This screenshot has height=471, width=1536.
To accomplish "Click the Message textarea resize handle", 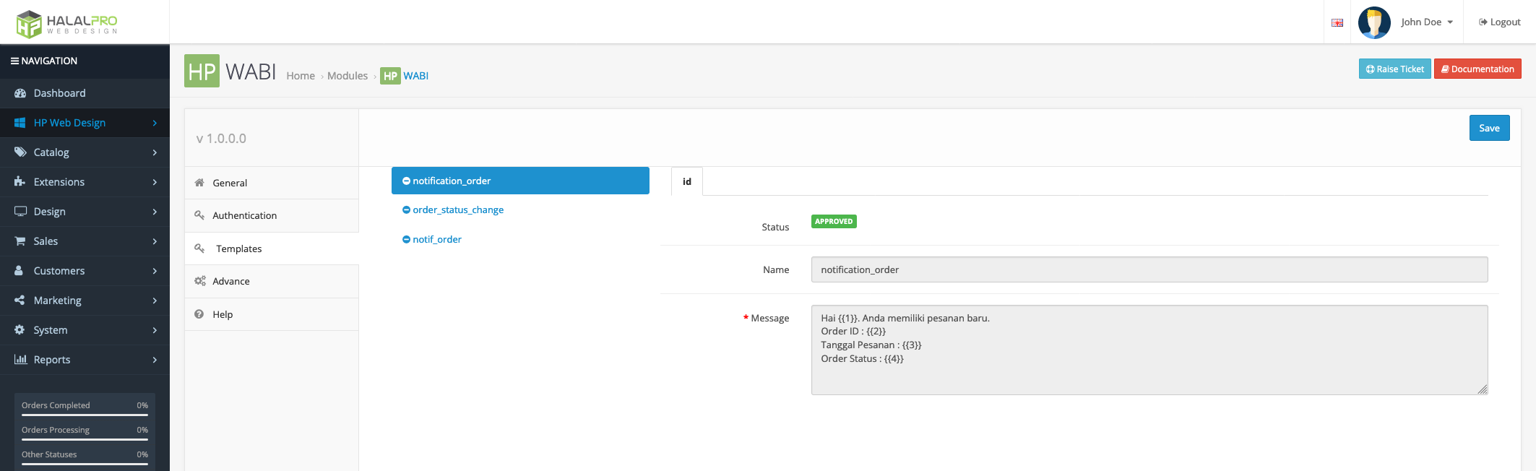I will (x=1483, y=389).
